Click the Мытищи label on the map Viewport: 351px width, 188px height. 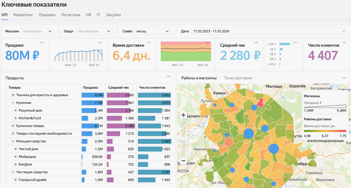274,86
